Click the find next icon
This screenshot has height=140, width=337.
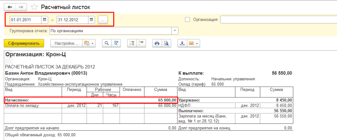click(116, 43)
